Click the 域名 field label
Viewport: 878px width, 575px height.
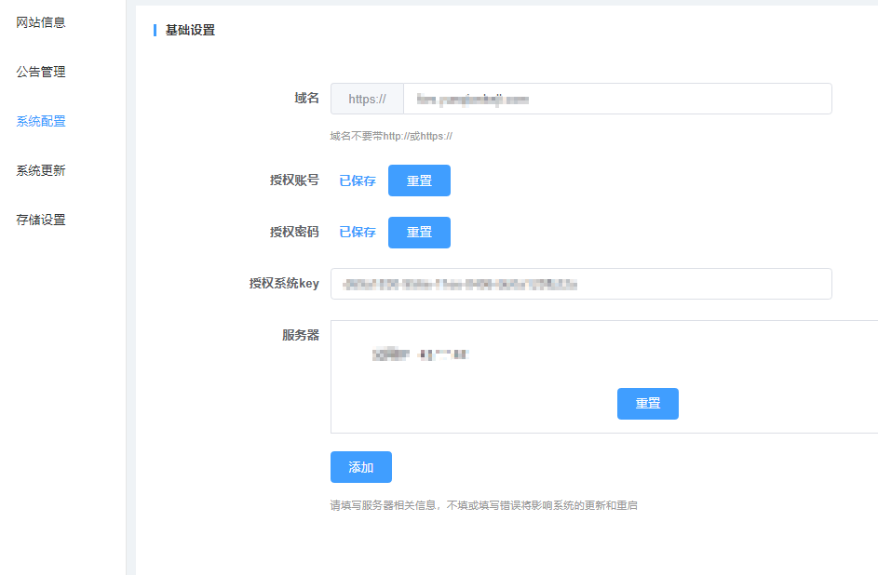pos(306,99)
